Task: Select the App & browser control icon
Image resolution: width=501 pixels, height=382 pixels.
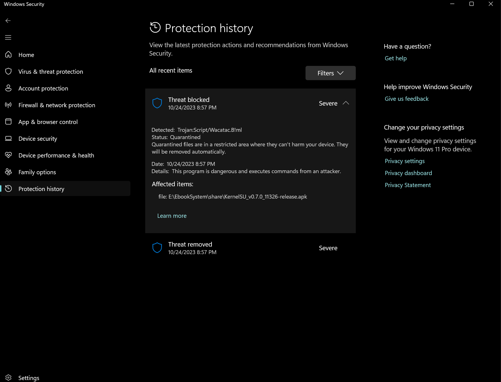Action: [8, 122]
